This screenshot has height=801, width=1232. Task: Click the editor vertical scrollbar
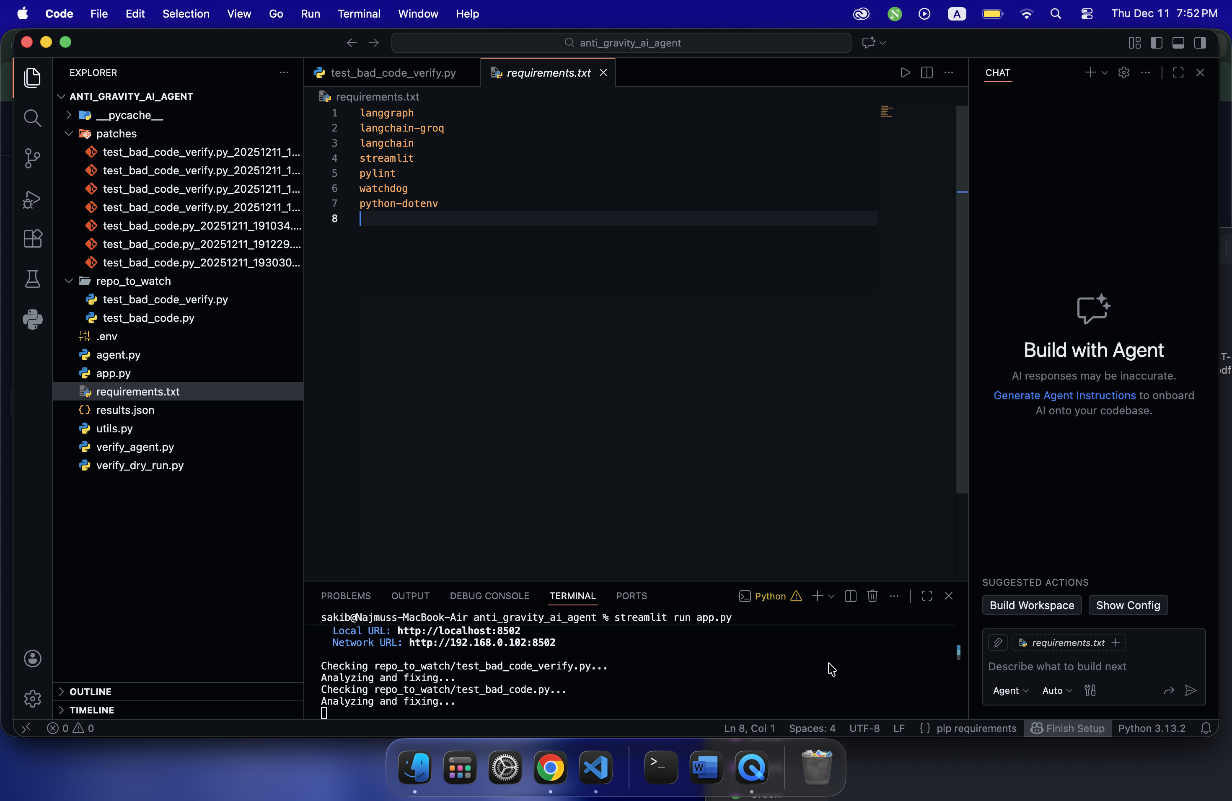pos(962,300)
